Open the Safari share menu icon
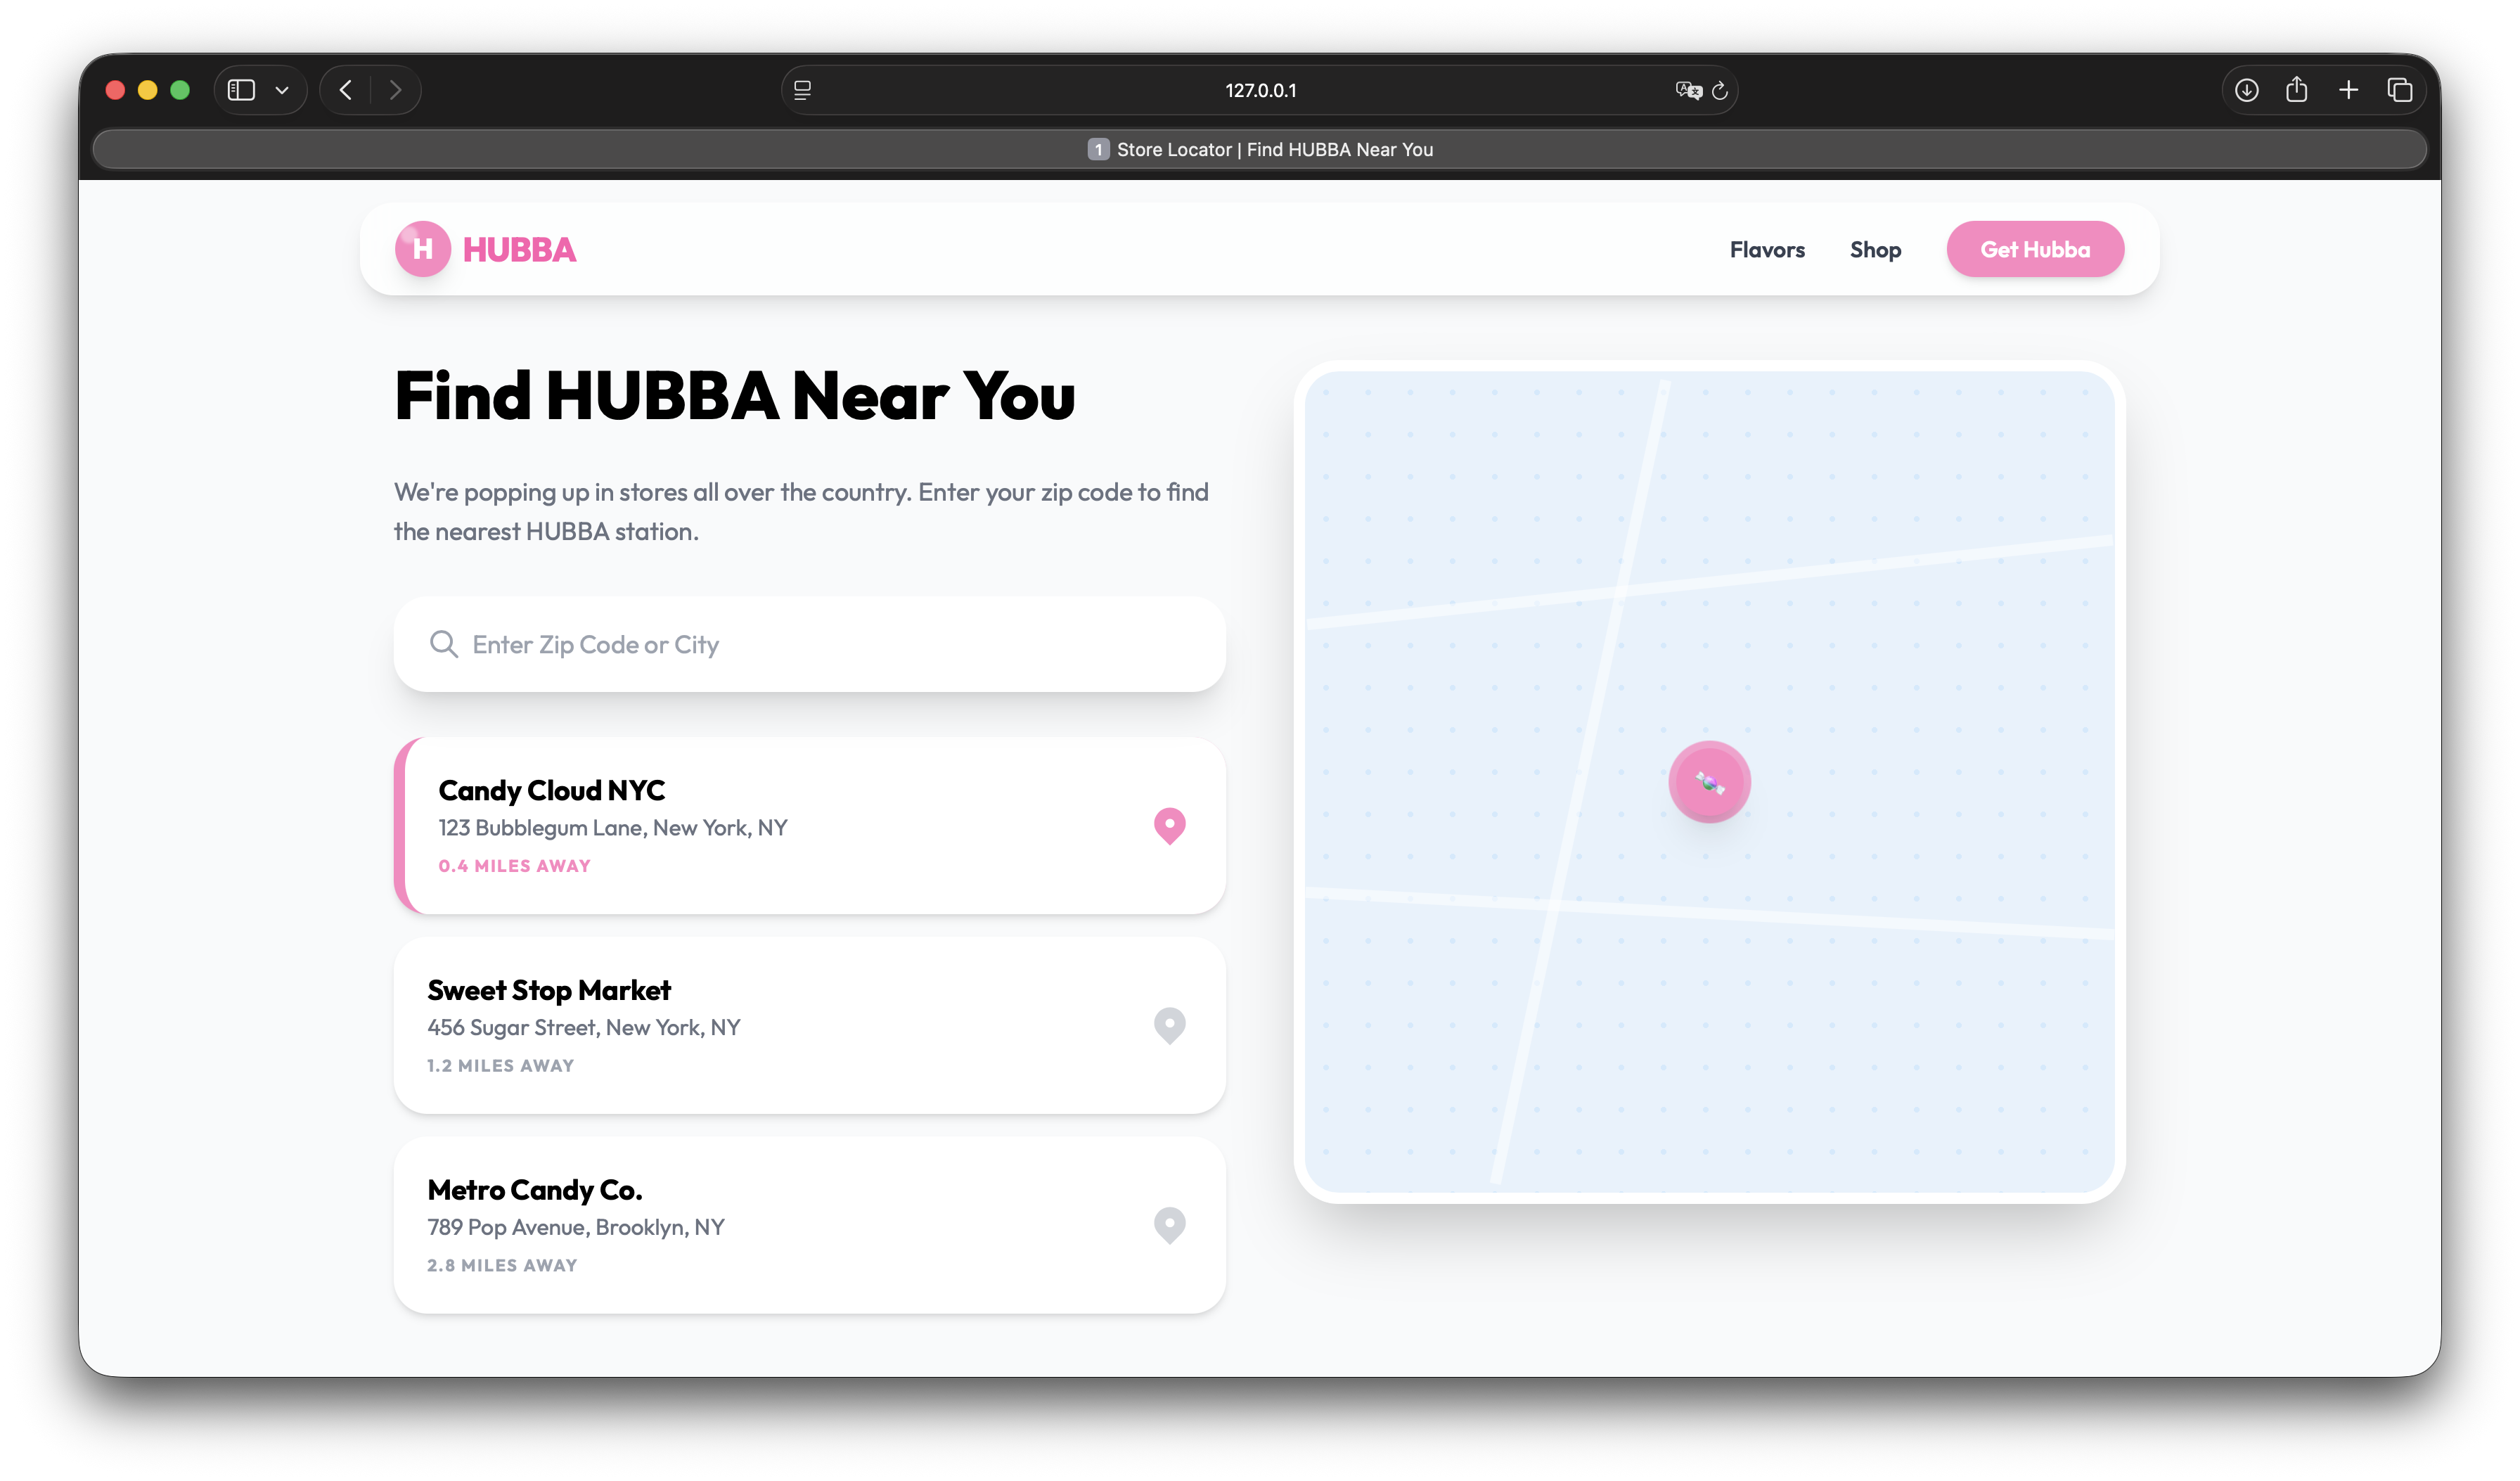 click(x=2297, y=89)
